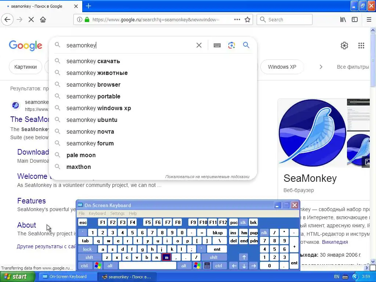Bookmark this page with the star
Screen dimensions: 376x282
click(x=247, y=19)
